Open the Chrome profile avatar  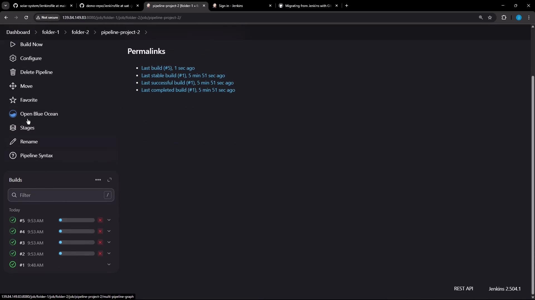(519, 17)
